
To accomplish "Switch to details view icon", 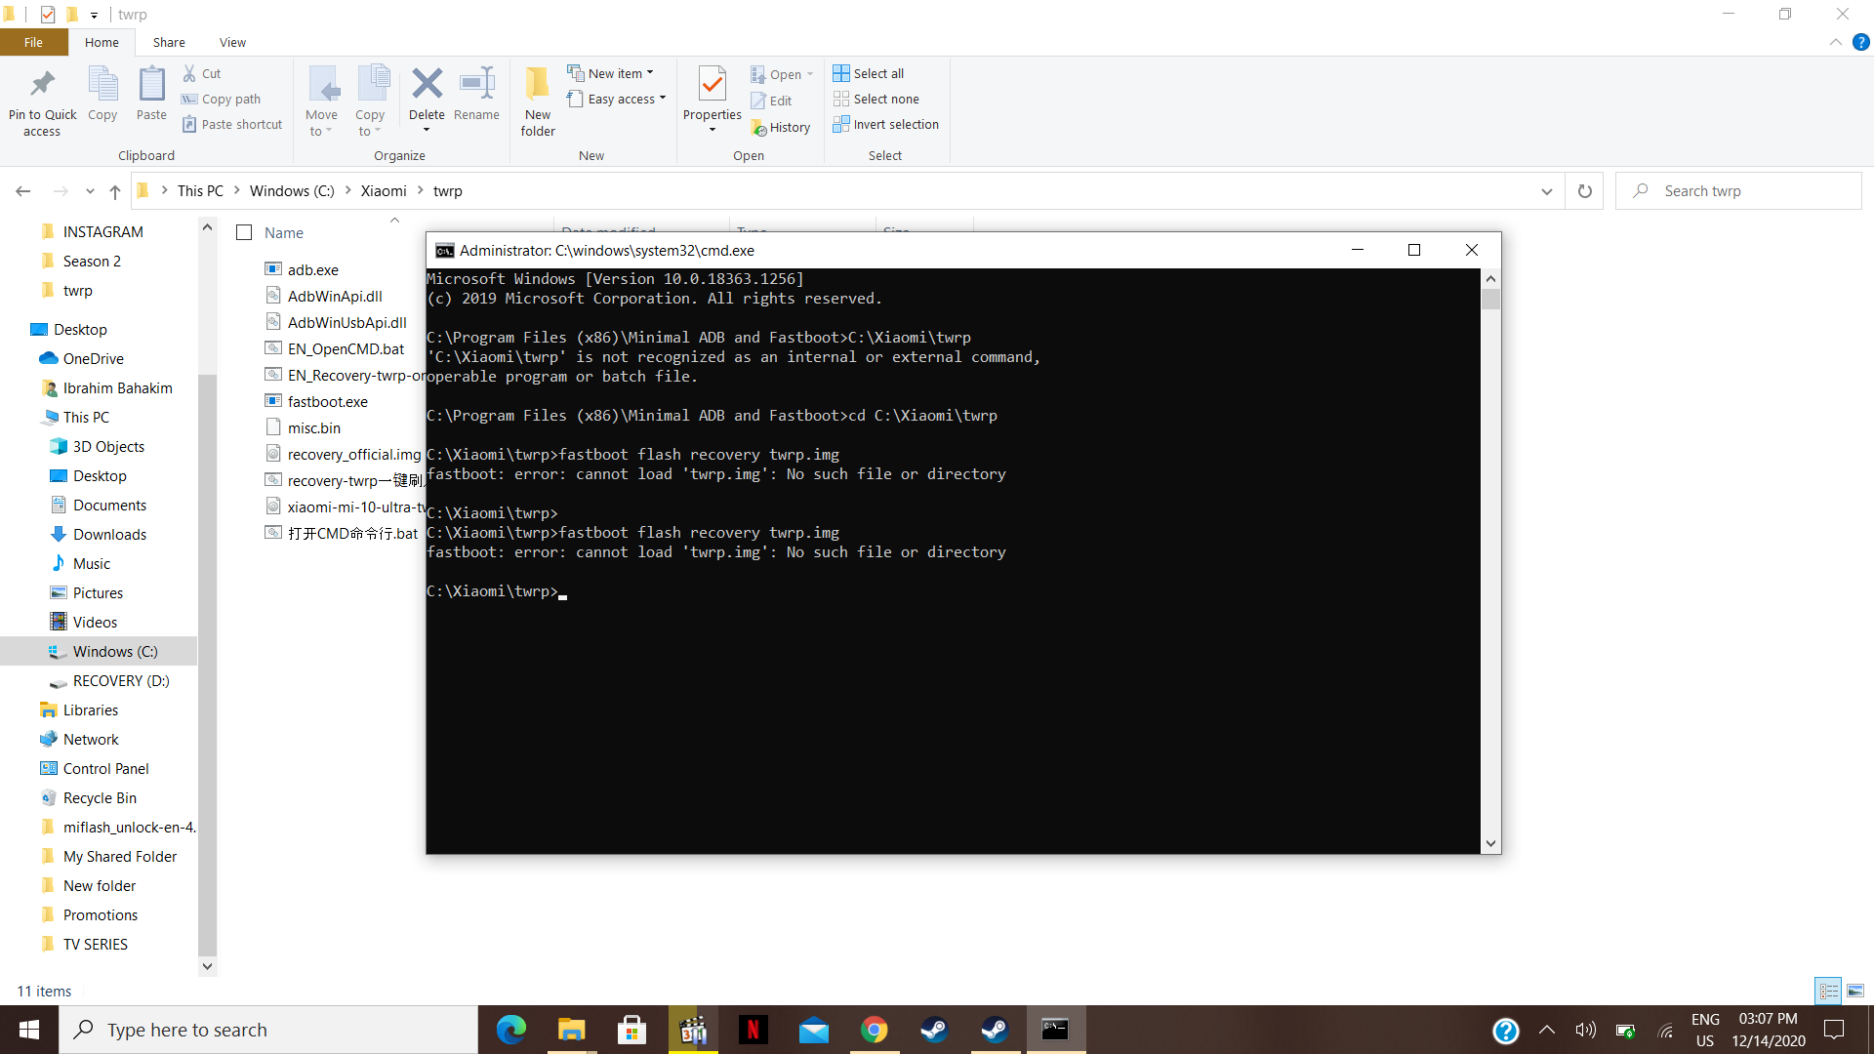I will coord(1828,991).
